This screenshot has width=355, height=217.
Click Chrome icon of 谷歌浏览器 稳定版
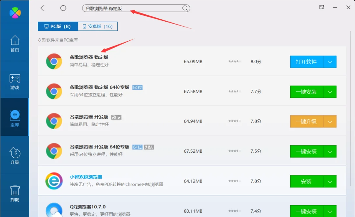tap(54, 61)
